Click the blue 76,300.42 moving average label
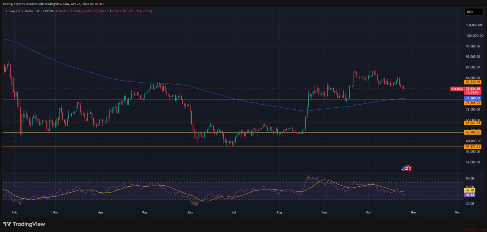Screen dimensions: 487x232 pos(473,98)
